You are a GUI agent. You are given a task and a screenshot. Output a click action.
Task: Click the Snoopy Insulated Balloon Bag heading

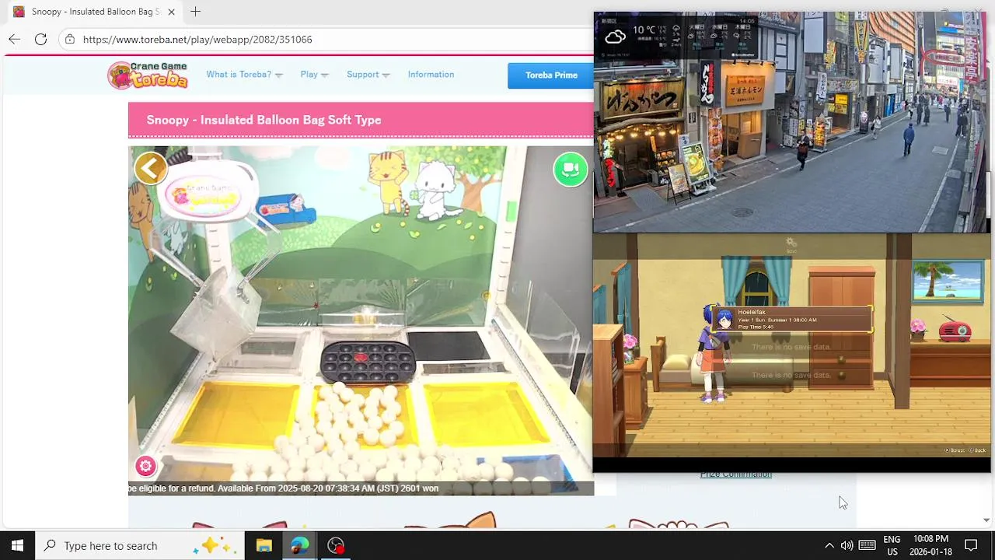point(264,120)
